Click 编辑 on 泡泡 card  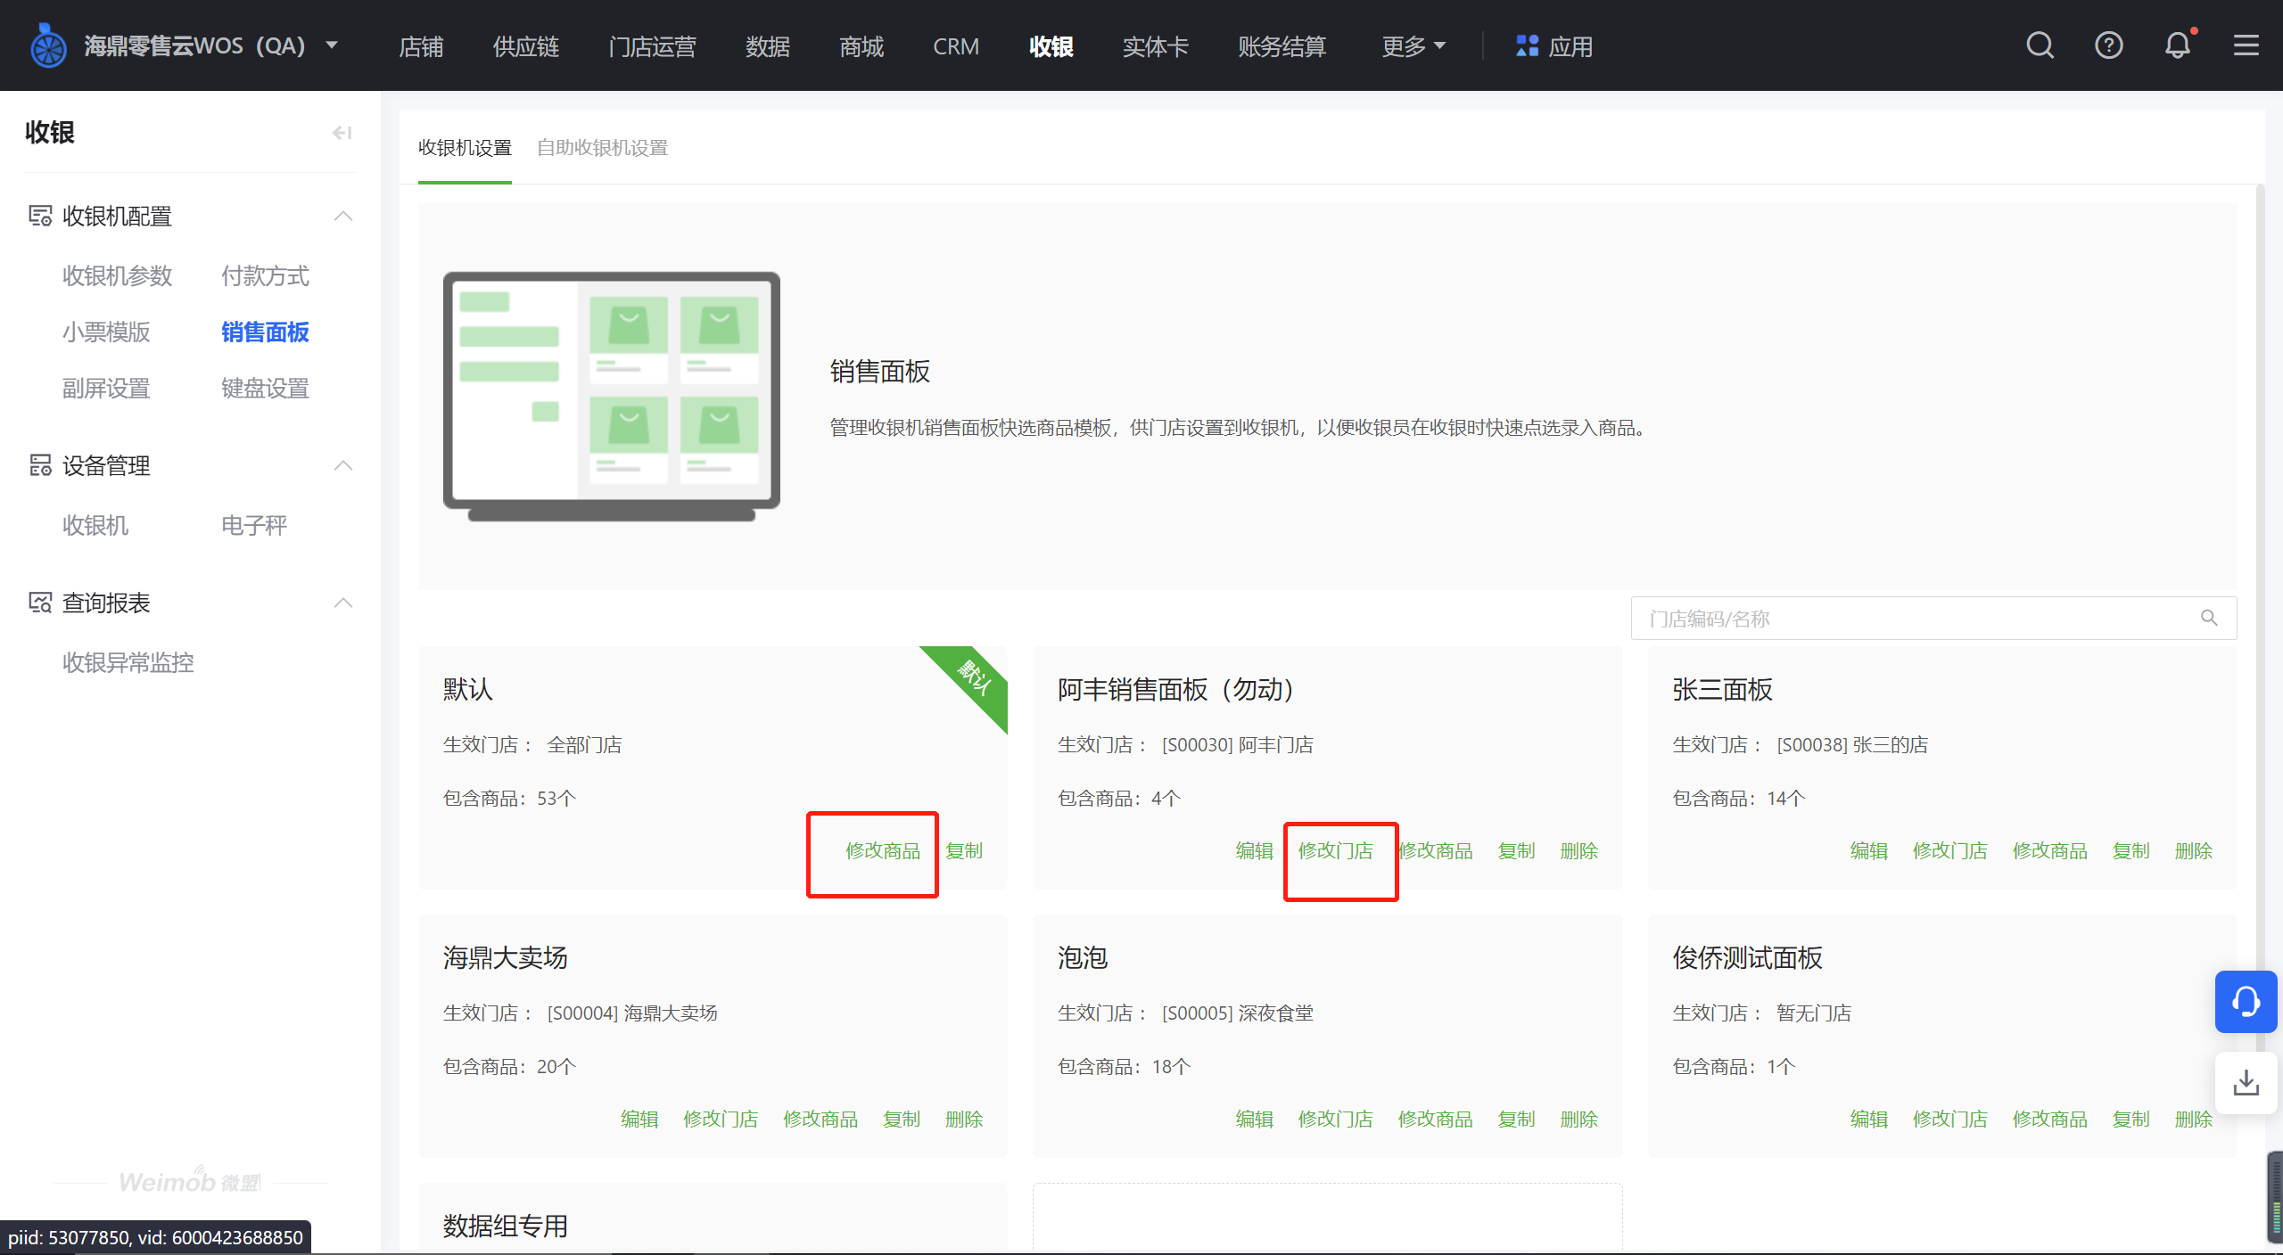click(x=1254, y=1120)
